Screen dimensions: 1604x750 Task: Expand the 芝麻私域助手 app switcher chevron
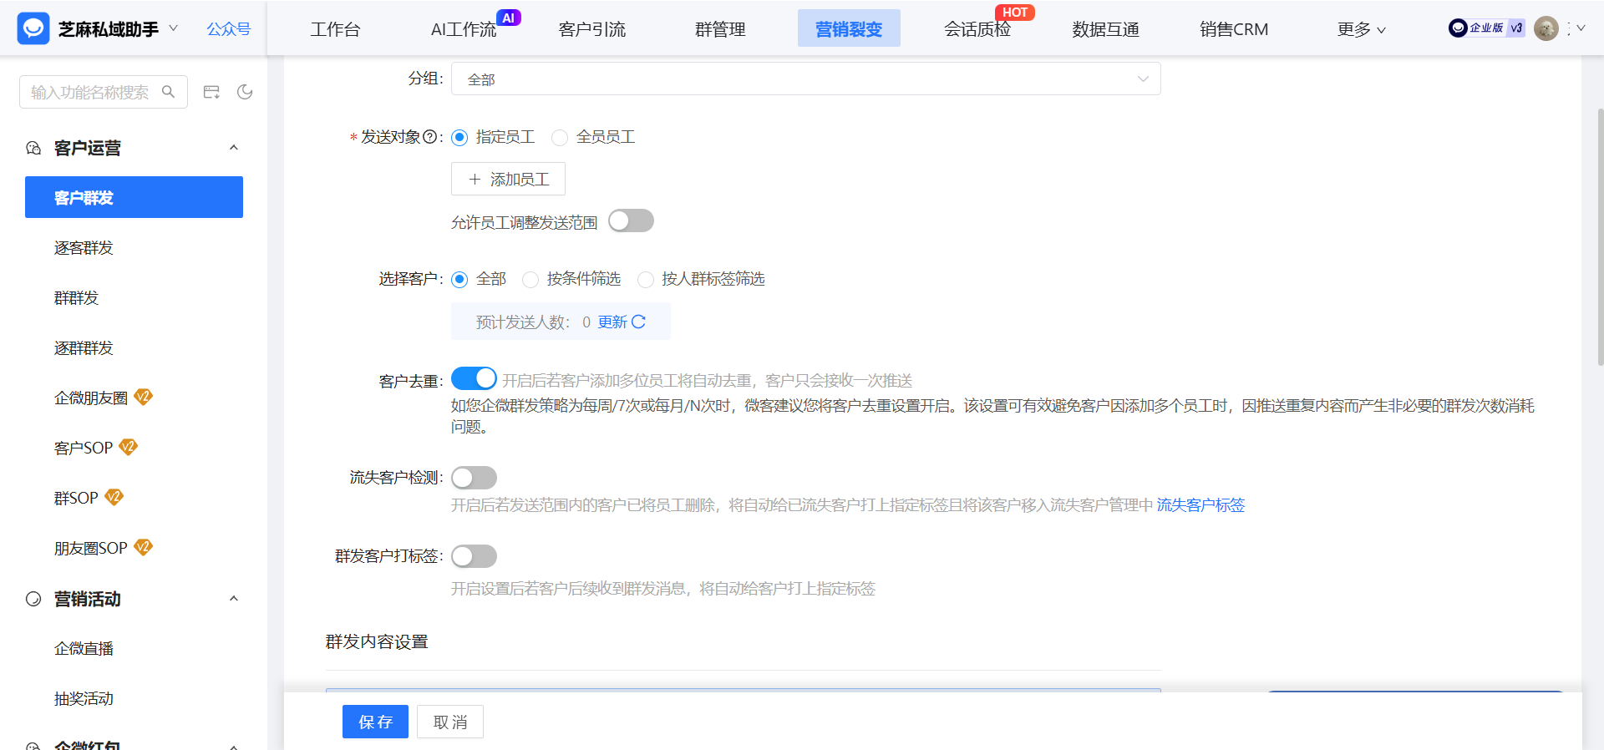(174, 28)
